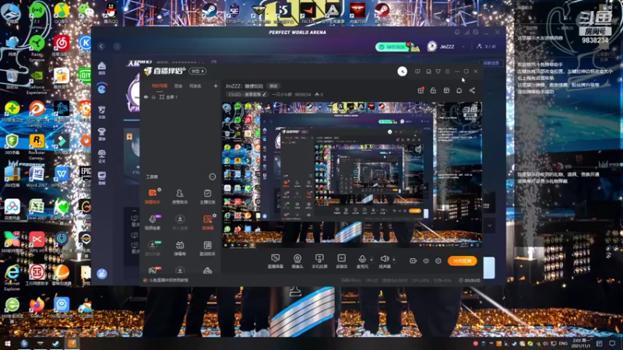Toggle visibility eye of the 全屏1 source
Image resolution: width=623 pixels, height=350 pixels.
click(x=146, y=96)
